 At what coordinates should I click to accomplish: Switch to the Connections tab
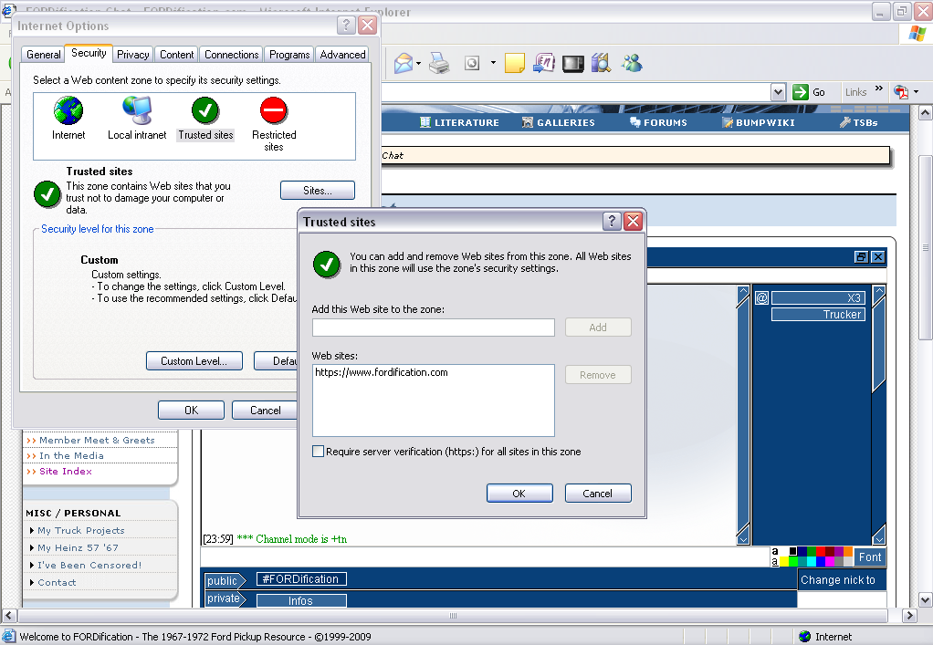(x=232, y=55)
